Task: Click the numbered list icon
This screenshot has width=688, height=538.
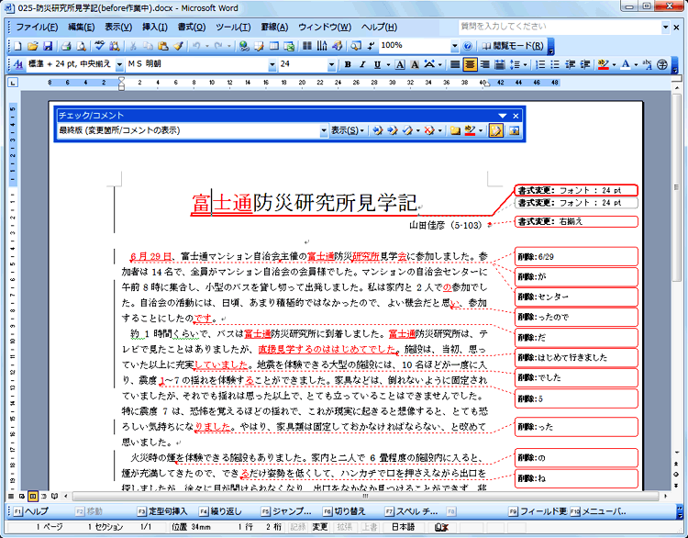Action: point(540,65)
